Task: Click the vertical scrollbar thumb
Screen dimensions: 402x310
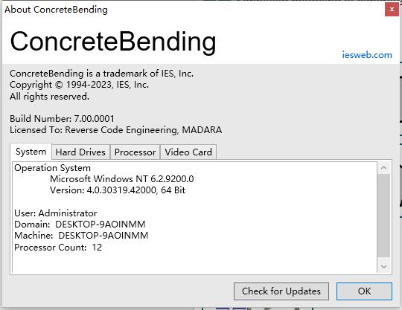Action: pos(383,216)
